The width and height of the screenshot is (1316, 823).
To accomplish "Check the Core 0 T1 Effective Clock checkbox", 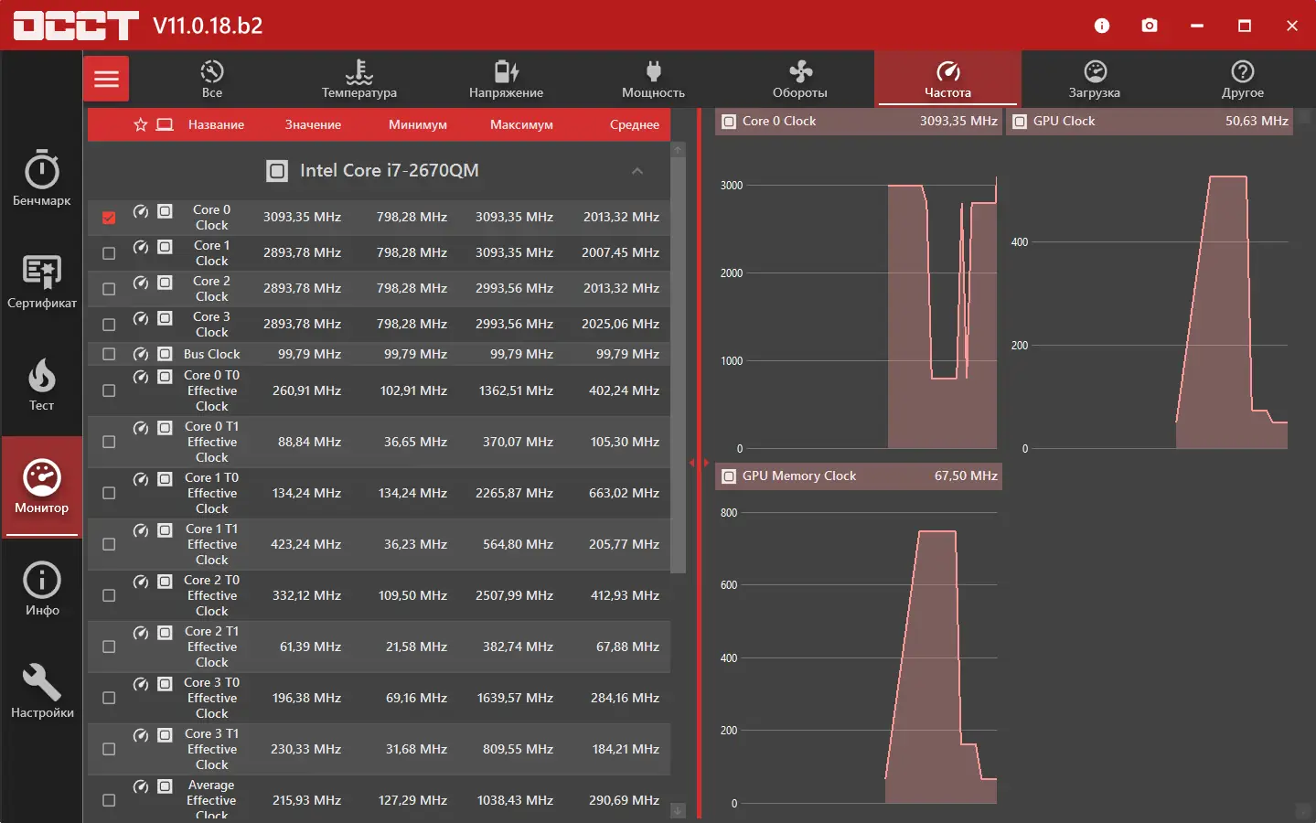I will point(109,442).
